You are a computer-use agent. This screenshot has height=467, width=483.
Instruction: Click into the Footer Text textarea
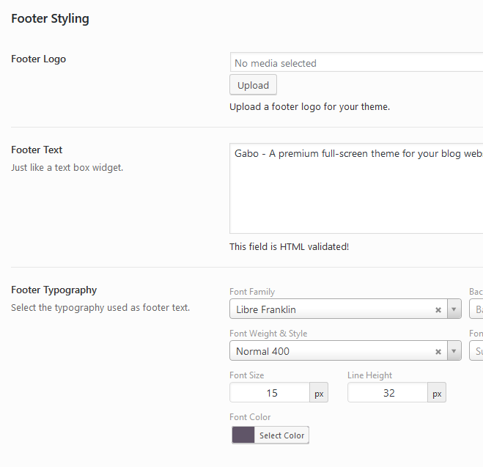[x=355, y=189]
